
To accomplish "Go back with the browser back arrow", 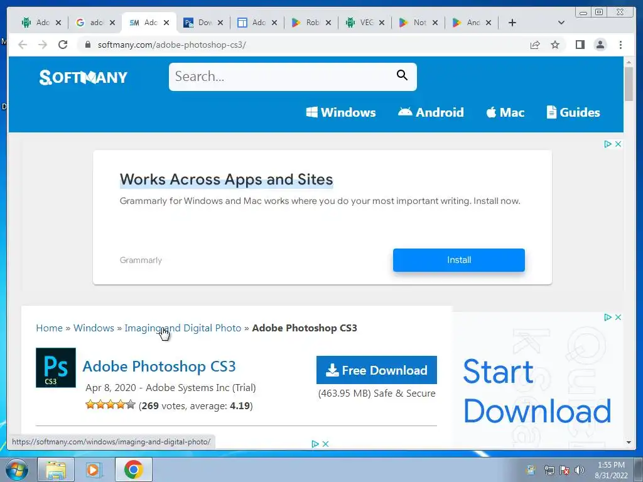I will tap(23, 45).
